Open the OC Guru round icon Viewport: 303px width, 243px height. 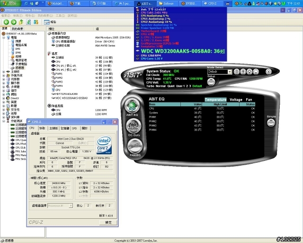[x=134, y=126]
